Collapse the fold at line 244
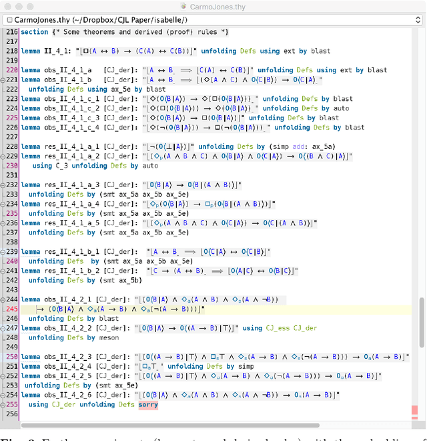This screenshot has width=427, height=441. tap(3, 300)
